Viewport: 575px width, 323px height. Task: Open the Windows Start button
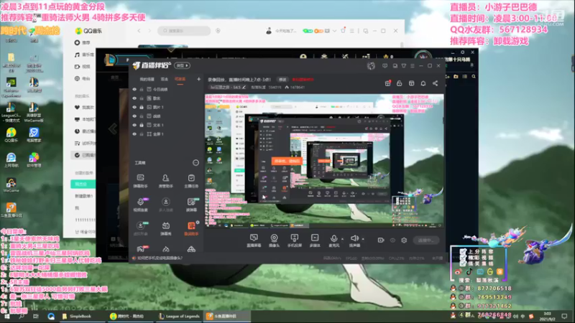(x=7, y=316)
